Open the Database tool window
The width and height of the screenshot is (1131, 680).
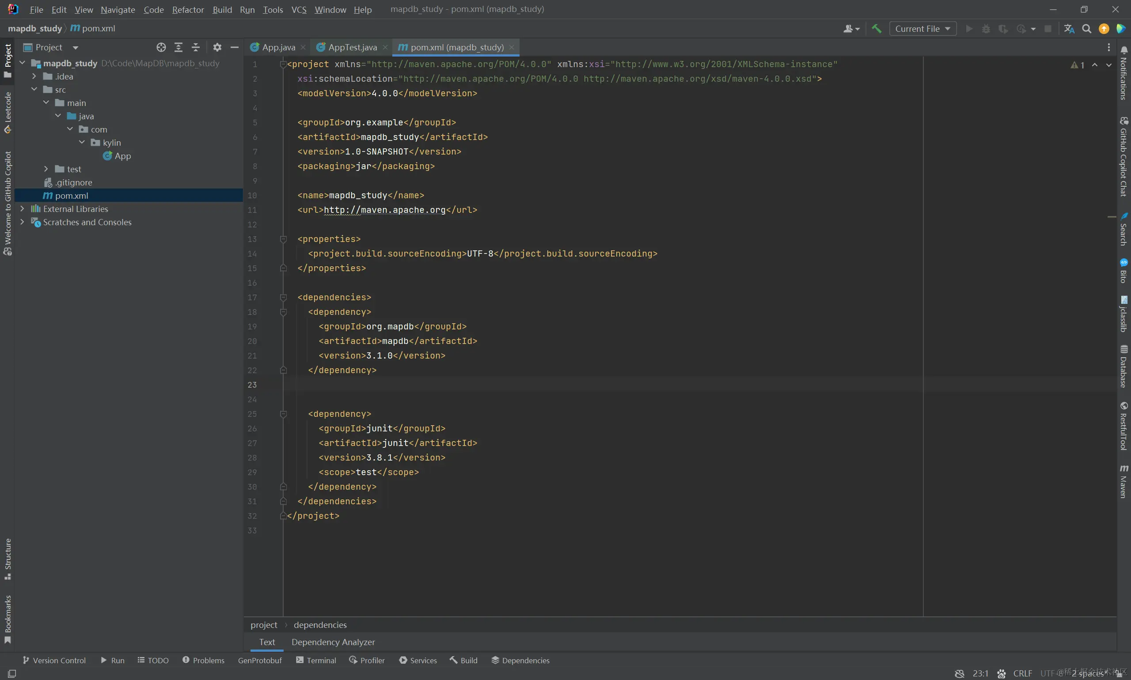(x=1123, y=366)
